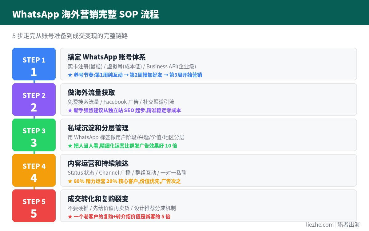Click text '不要硬推 / 先给价值再卖货 / 设计推荐分成机制'

point(122,208)
